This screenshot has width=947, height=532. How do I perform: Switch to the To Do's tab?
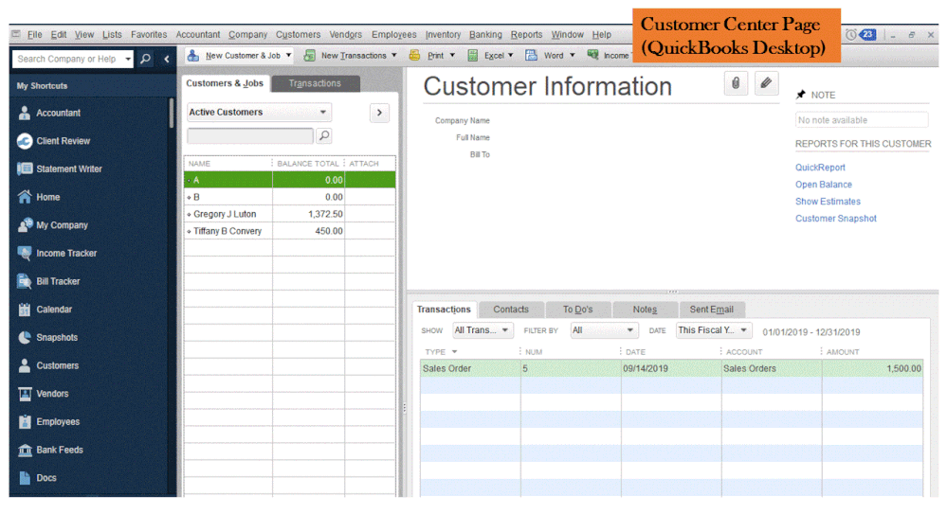pos(578,310)
